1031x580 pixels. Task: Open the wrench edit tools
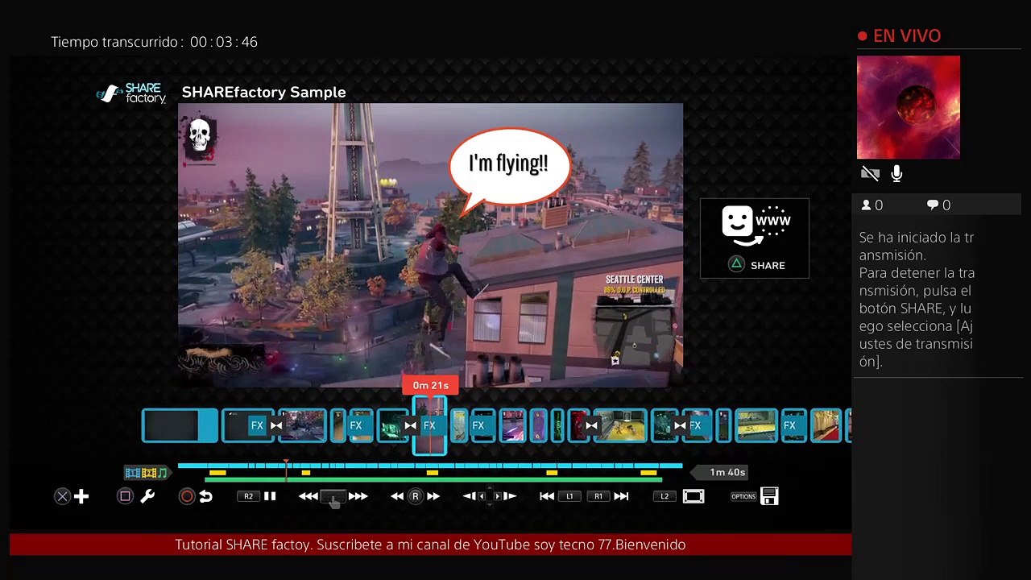coord(147,496)
